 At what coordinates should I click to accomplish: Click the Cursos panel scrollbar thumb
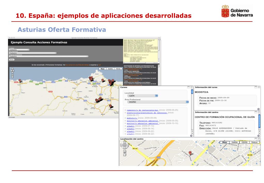pyautogui.click(x=192, y=91)
